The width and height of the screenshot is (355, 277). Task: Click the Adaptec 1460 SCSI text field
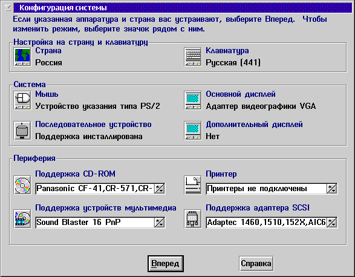point(266,223)
